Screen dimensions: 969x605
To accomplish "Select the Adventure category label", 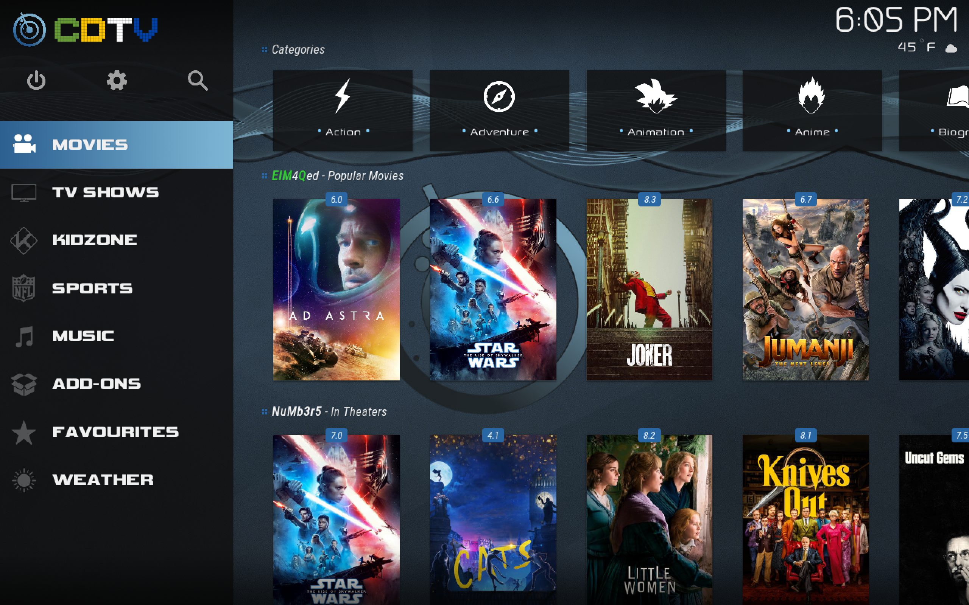I will pos(499,132).
